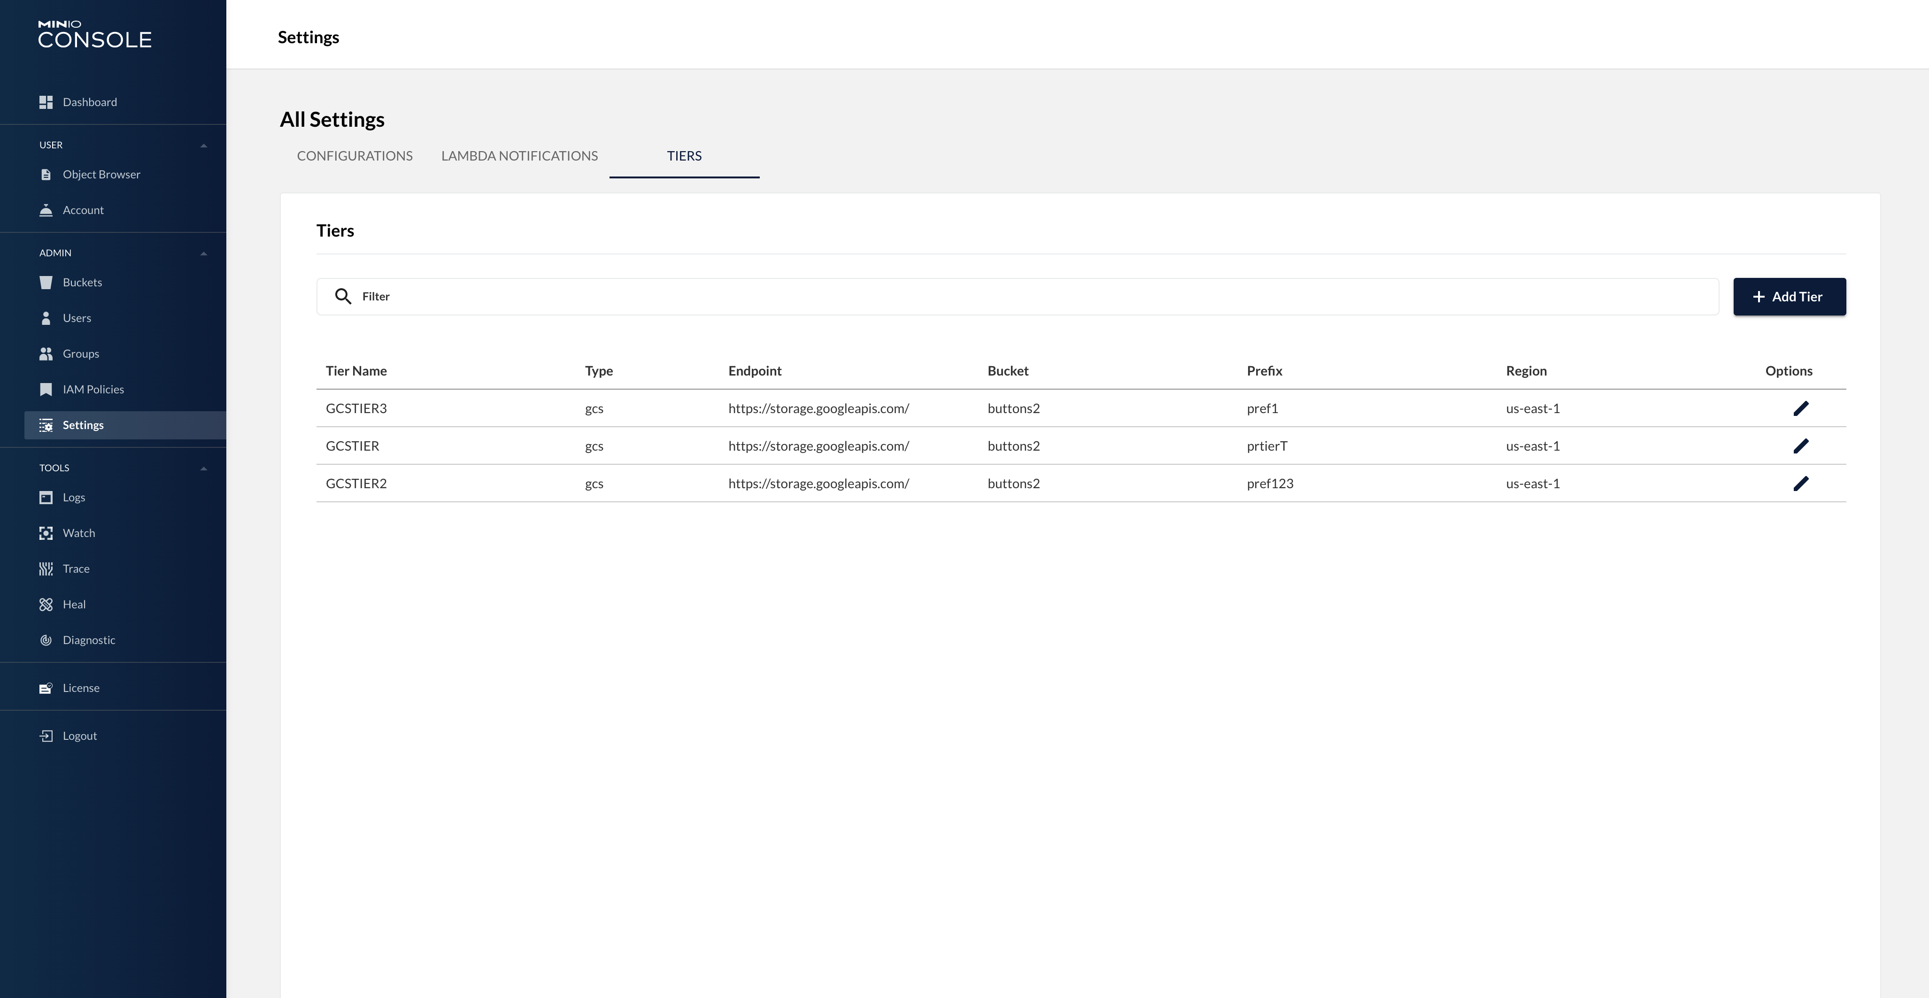Switch to the Configurations tab
Image resolution: width=1929 pixels, height=998 pixels.
tap(354, 156)
